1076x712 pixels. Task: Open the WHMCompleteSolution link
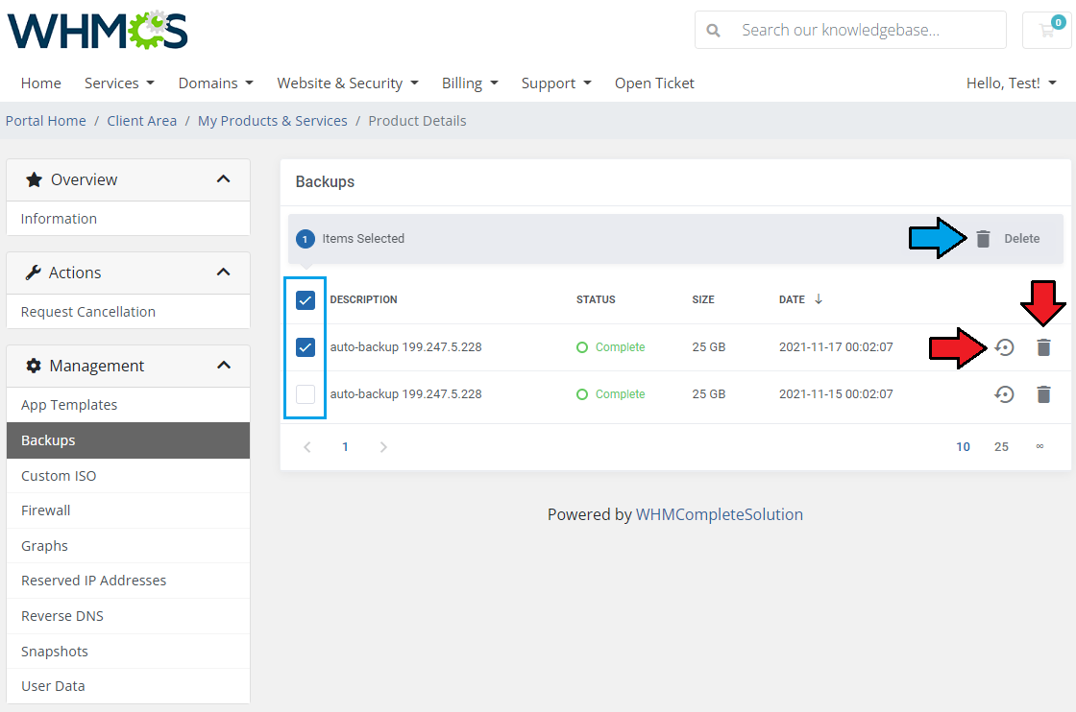[x=720, y=514]
